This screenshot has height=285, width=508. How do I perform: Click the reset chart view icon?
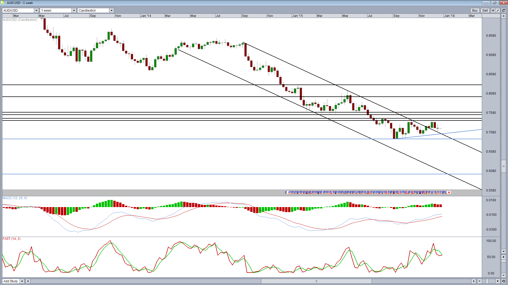point(503,281)
